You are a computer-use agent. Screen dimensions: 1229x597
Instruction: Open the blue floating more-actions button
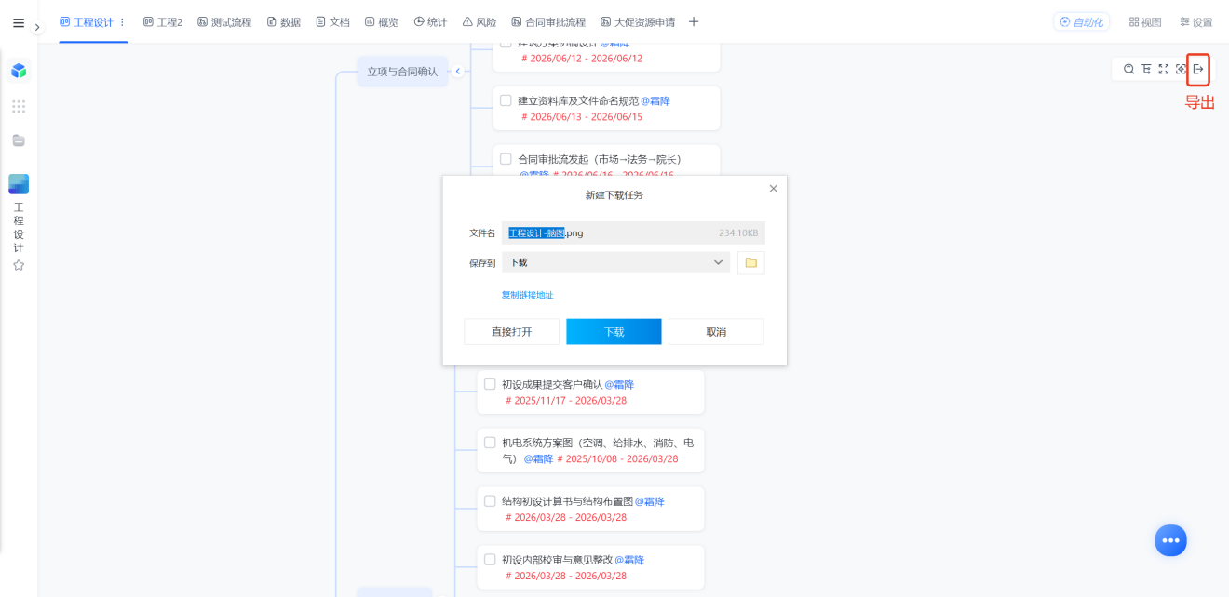pyautogui.click(x=1171, y=540)
